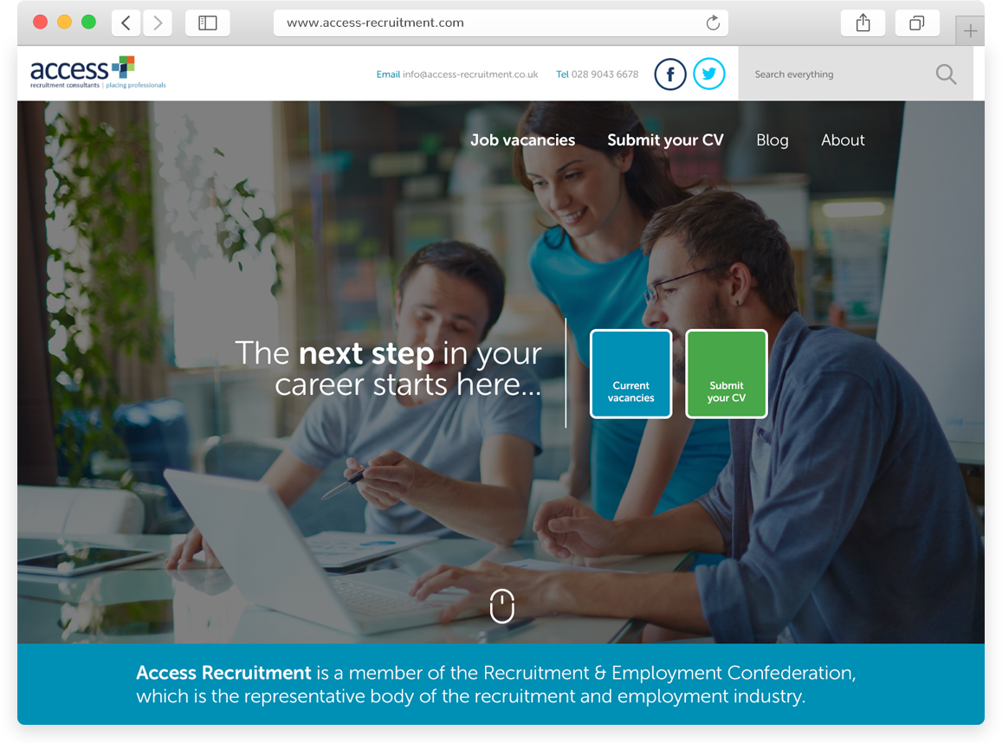The width and height of the screenshot is (1002, 743).
Task: Toggle the Safari sidebar
Action: click(x=208, y=23)
